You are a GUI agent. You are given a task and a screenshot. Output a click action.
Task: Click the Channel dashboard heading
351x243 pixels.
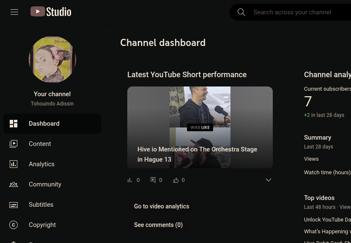coord(163,43)
